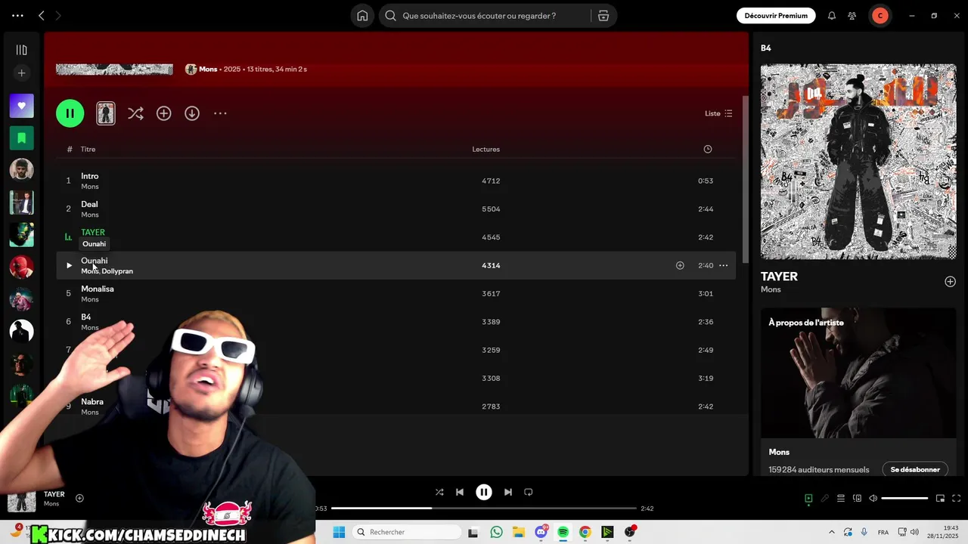The height and width of the screenshot is (544, 968).
Task: Open Google Chrome from the taskbar
Action: 585,532
